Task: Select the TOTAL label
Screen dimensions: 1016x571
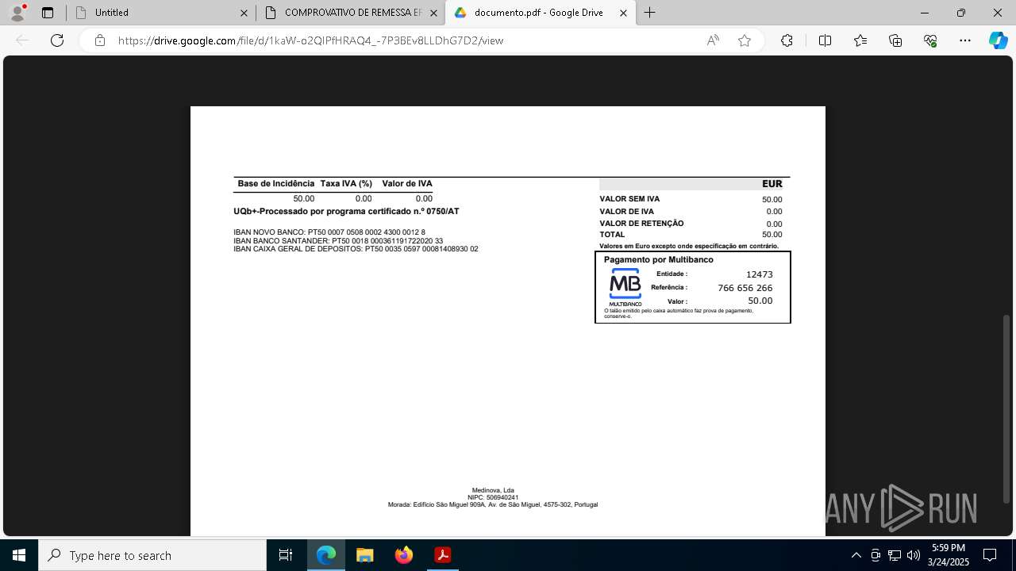Action: tap(612, 235)
